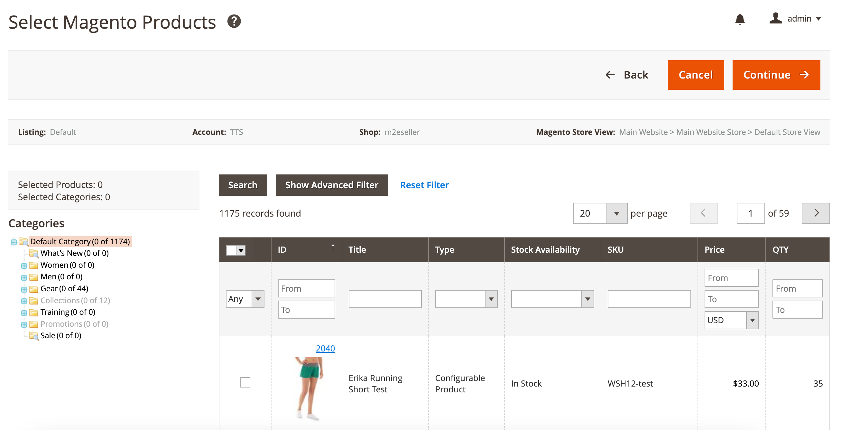
Task: Click the Sale category folder icon
Action: (34, 335)
